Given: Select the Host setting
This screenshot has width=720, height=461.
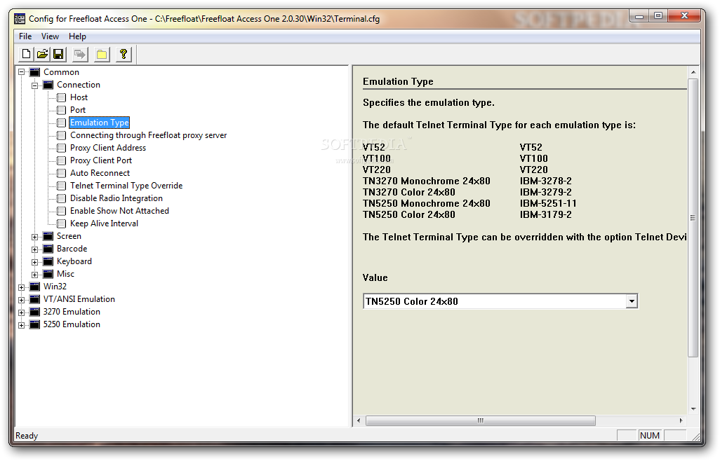Looking at the screenshot, I should tap(79, 97).
